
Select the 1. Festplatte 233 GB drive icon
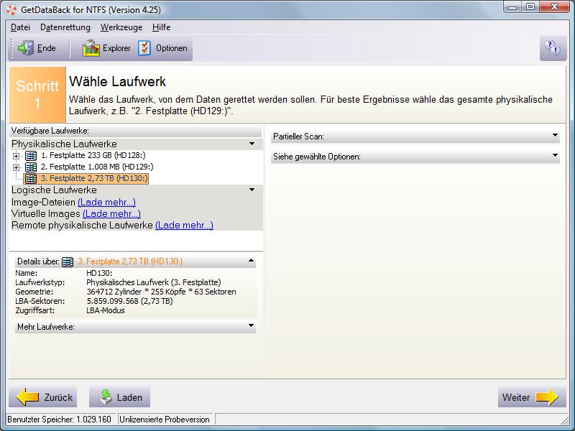point(31,156)
